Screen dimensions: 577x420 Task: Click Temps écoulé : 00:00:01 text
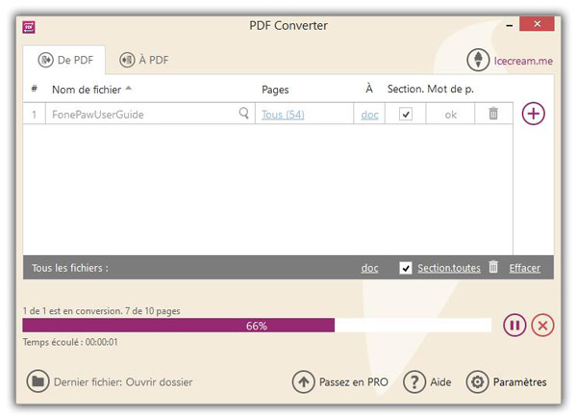70,342
